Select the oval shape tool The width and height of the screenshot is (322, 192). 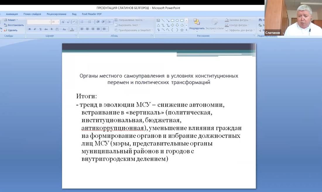click(x=177, y=20)
